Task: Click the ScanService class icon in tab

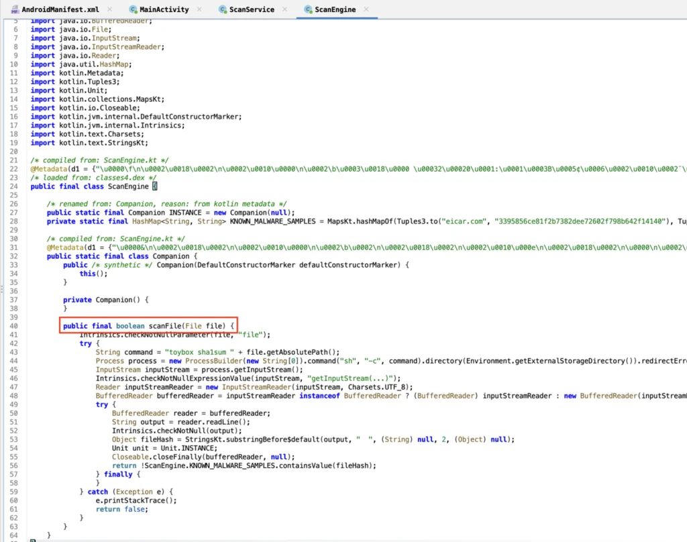Action: pyautogui.click(x=223, y=10)
